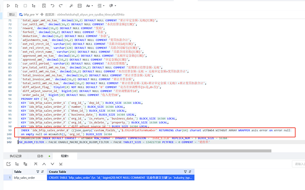305x190 pixels.
Task: Click line number 99 in the gutter
Action: 10,130
